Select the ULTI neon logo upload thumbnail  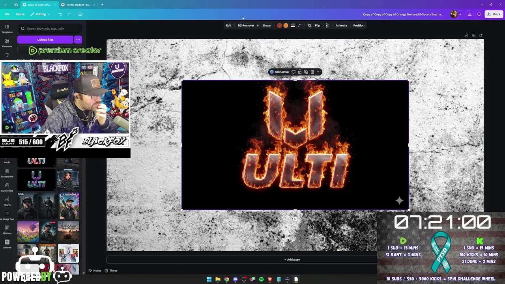[36, 180]
